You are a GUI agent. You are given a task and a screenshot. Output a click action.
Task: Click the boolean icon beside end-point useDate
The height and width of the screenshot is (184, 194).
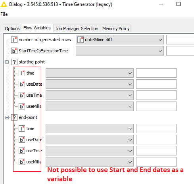(x=22, y=140)
